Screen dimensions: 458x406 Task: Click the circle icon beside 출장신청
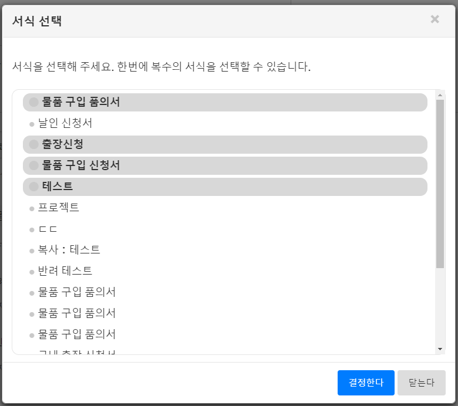click(x=33, y=144)
